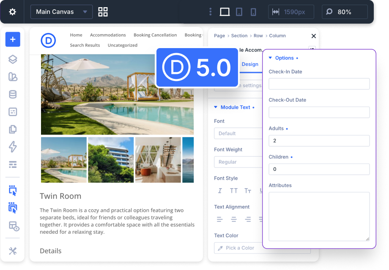Image resolution: width=389 pixels, height=270 pixels.
Task: Select the pool gazebo thumbnail
Action: tap(64, 160)
